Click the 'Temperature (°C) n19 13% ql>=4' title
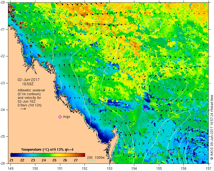This screenshot has width=214, height=171. (x=47, y=150)
